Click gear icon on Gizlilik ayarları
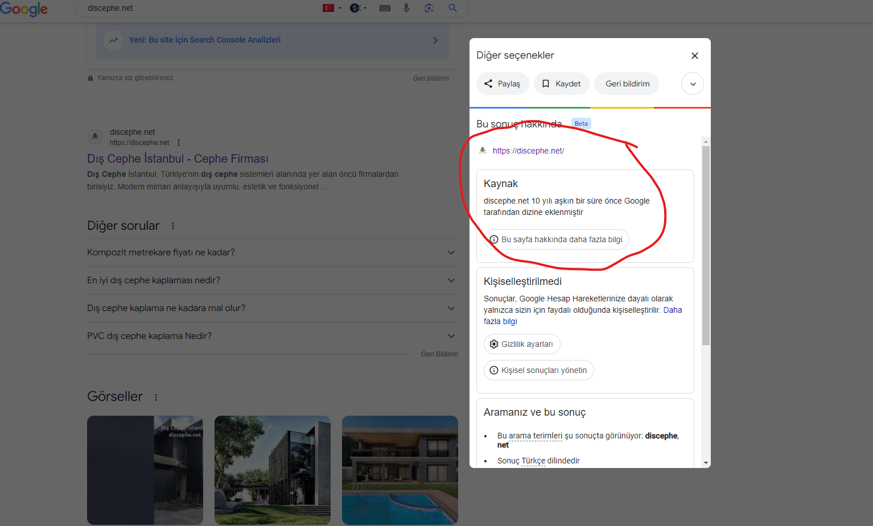This screenshot has width=873, height=526. coord(494,344)
